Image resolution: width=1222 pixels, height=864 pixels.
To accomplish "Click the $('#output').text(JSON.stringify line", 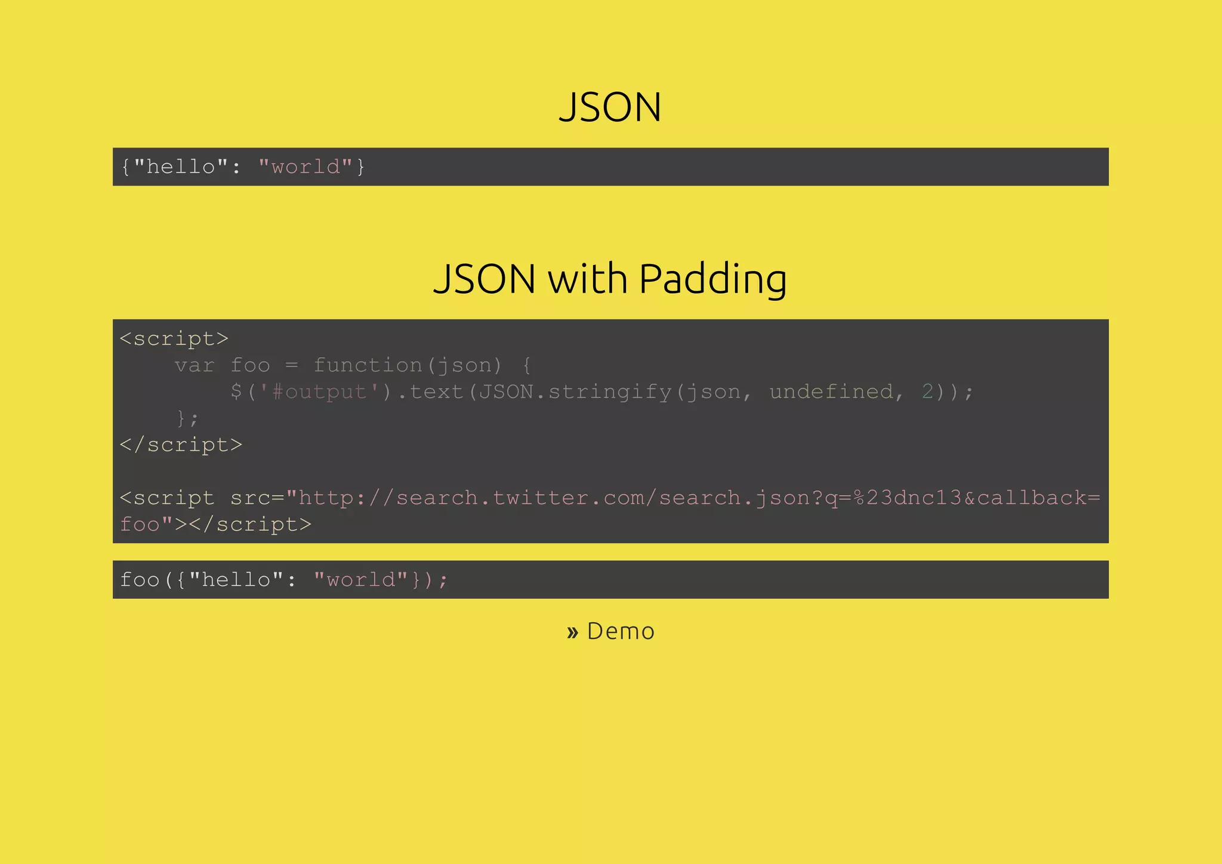I will click(x=602, y=392).
